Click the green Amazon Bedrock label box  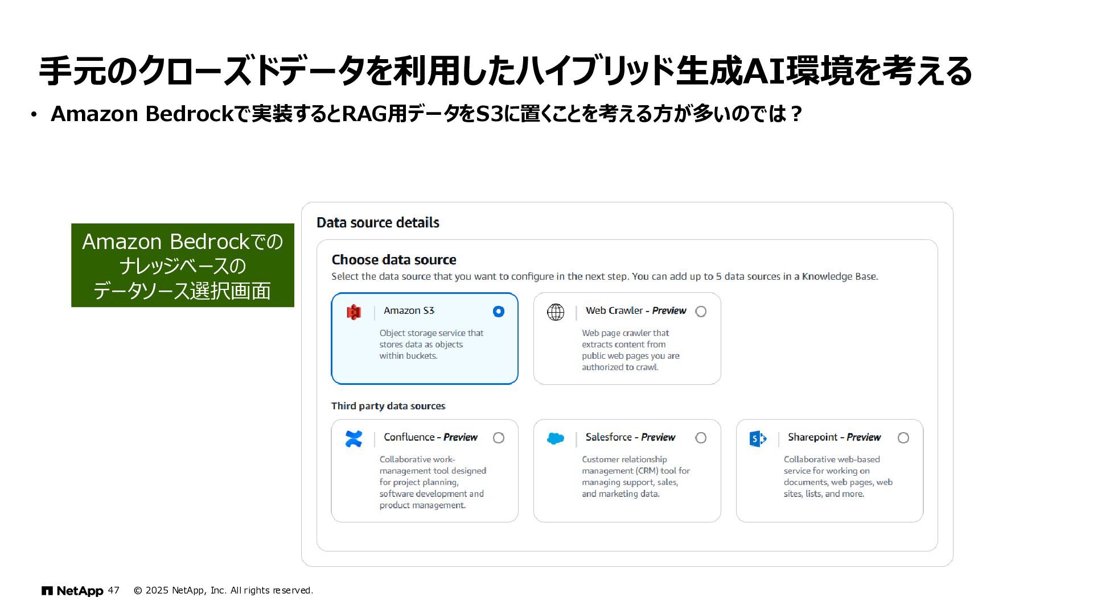[182, 265]
